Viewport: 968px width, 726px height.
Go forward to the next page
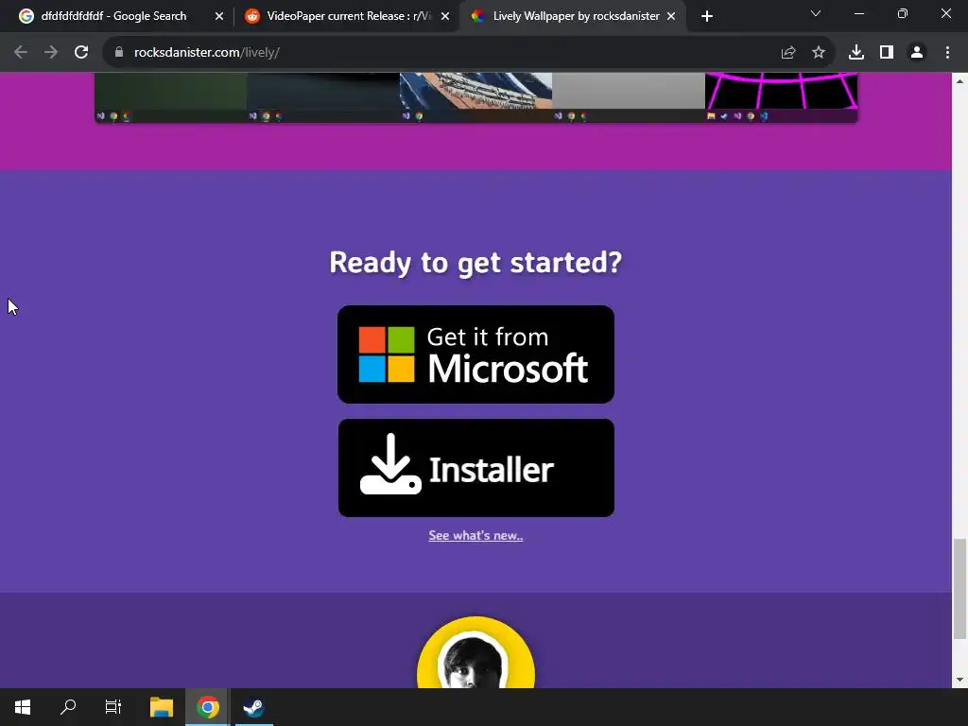(x=51, y=53)
